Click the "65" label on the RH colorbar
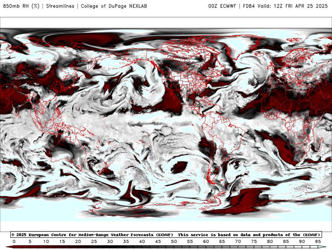Screen dimensions: 332x249 pos(222,242)
